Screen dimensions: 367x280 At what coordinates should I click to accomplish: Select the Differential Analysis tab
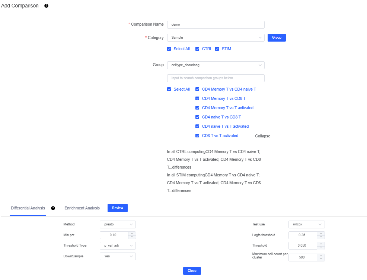coord(28,208)
